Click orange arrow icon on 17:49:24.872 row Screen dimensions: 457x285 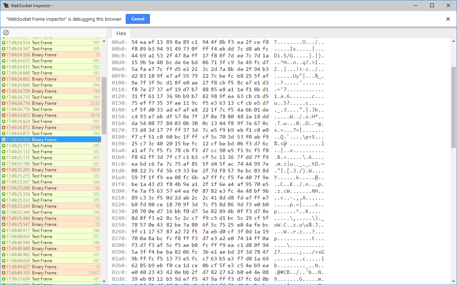pyautogui.click(x=4, y=128)
